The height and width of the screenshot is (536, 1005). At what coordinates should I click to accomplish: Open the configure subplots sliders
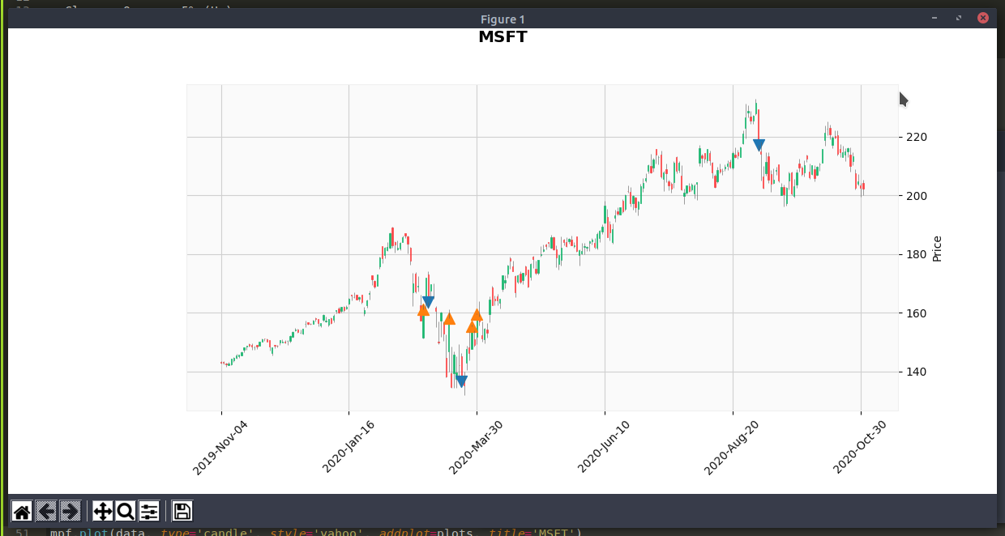[x=148, y=510]
